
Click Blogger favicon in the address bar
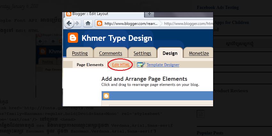[100, 23]
